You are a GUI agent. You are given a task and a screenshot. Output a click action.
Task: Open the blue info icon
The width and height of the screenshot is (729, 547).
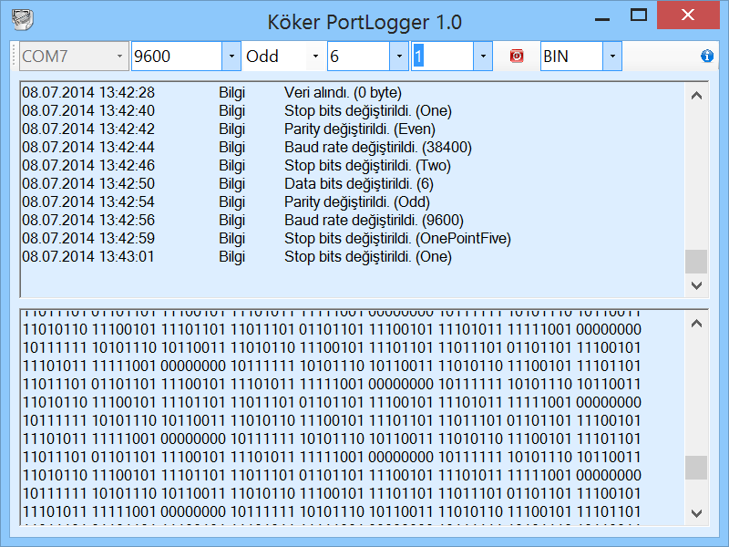707,56
